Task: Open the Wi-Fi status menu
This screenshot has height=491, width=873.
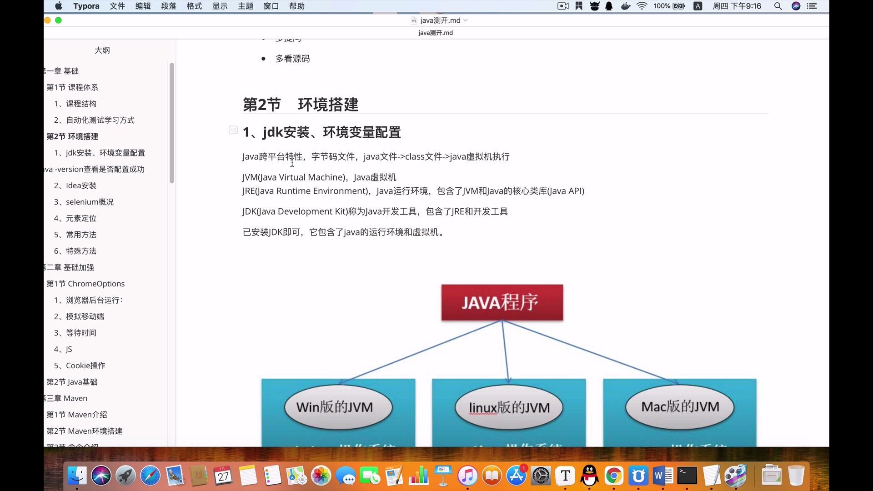Action: tap(641, 6)
